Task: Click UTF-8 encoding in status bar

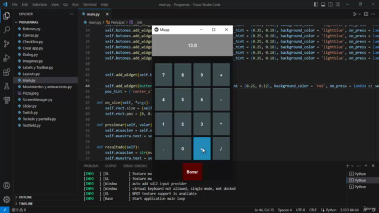Action: click(300, 210)
